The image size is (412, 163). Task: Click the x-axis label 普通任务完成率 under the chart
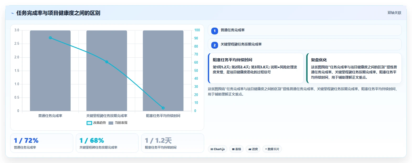[x=50, y=116]
